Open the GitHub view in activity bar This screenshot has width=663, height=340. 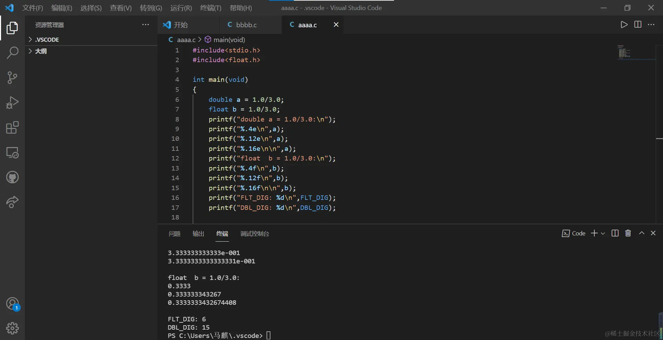(x=12, y=177)
